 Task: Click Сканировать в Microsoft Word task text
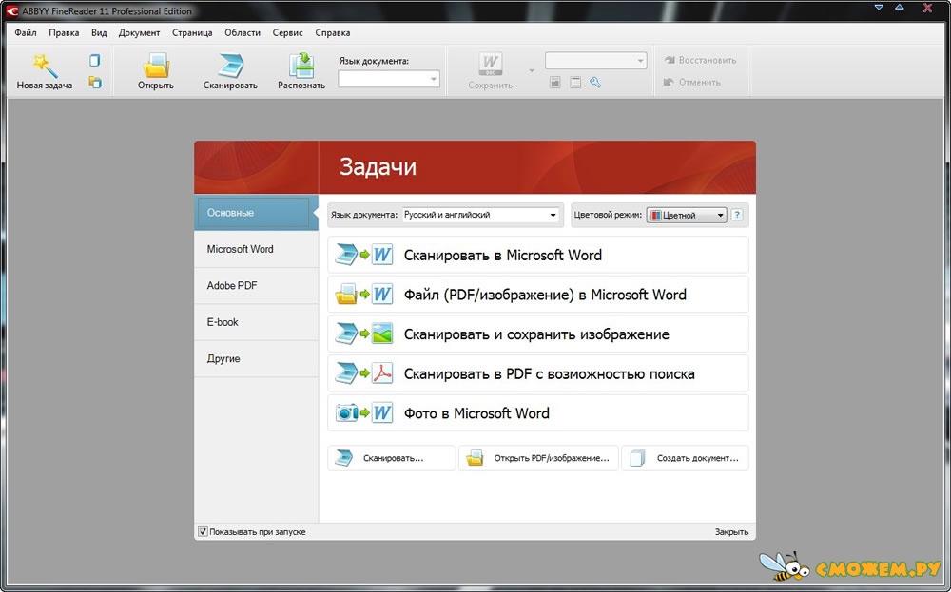pyautogui.click(x=503, y=255)
